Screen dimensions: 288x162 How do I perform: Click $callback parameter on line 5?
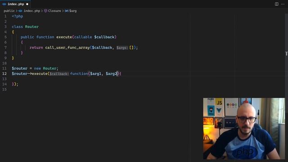104,37
